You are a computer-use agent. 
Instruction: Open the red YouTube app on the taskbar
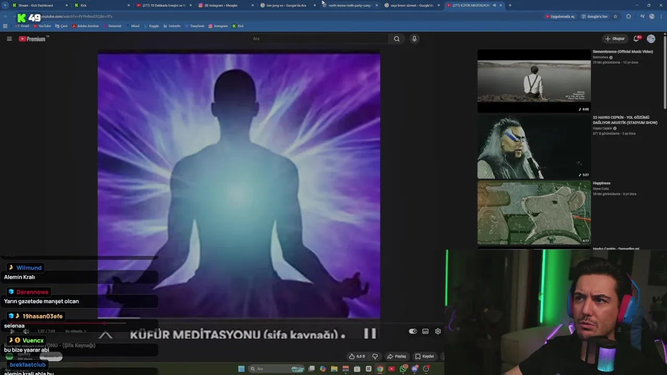pos(391,369)
